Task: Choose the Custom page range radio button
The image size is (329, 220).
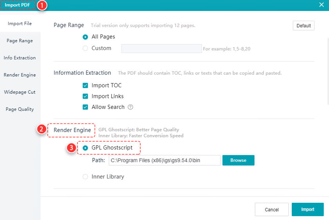Action: (x=85, y=49)
